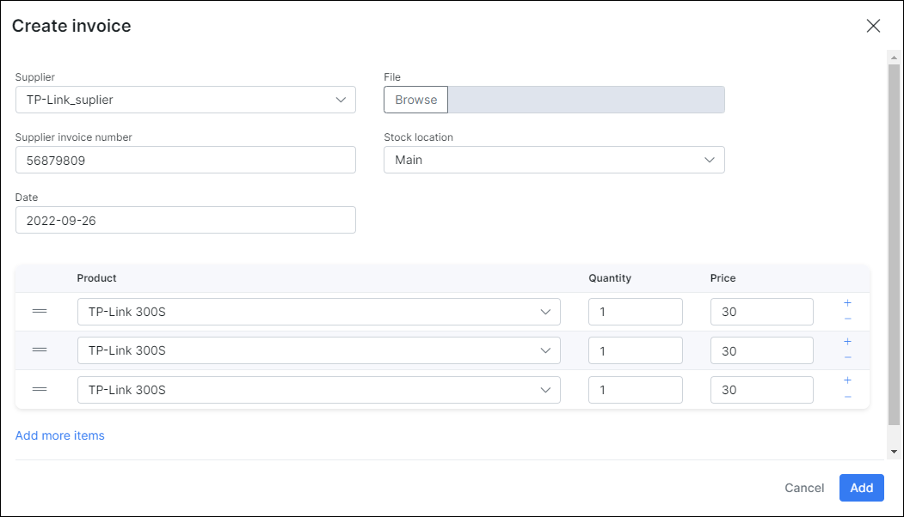
Task: Click the third row's Price field
Action: pyautogui.click(x=761, y=390)
